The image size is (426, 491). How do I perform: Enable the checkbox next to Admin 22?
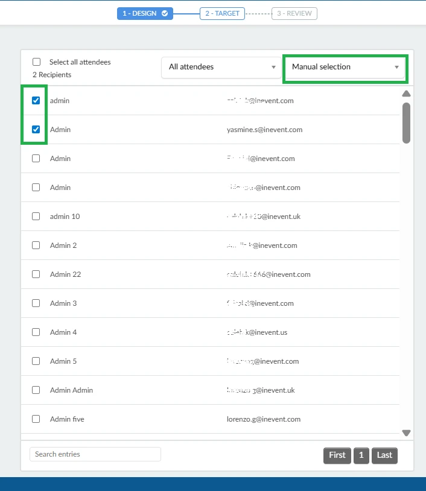click(x=36, y=274)
